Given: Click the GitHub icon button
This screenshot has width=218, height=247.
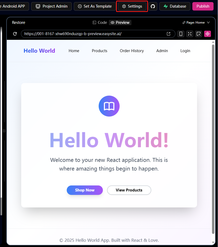Looking at the screenshot, I should tap(153, 6).
